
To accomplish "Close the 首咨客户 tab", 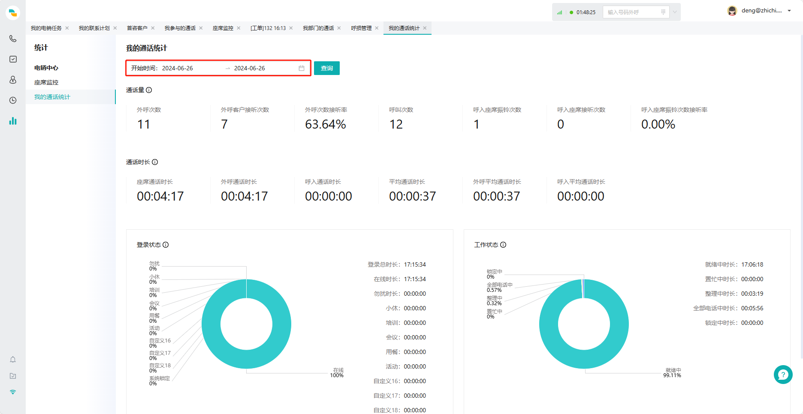I will coord(153,28).
